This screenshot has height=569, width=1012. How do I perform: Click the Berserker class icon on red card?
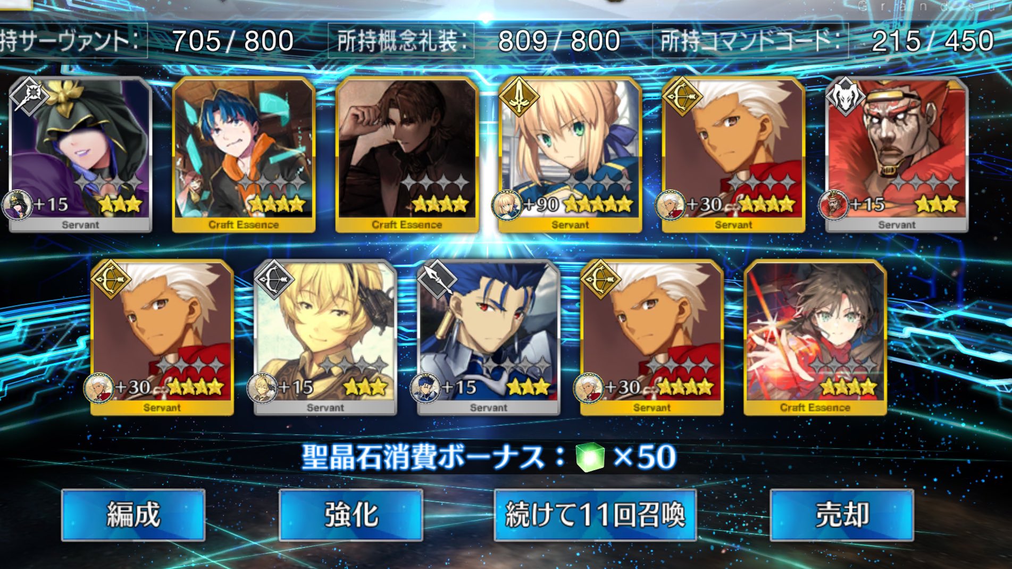[x=846, y=97]
